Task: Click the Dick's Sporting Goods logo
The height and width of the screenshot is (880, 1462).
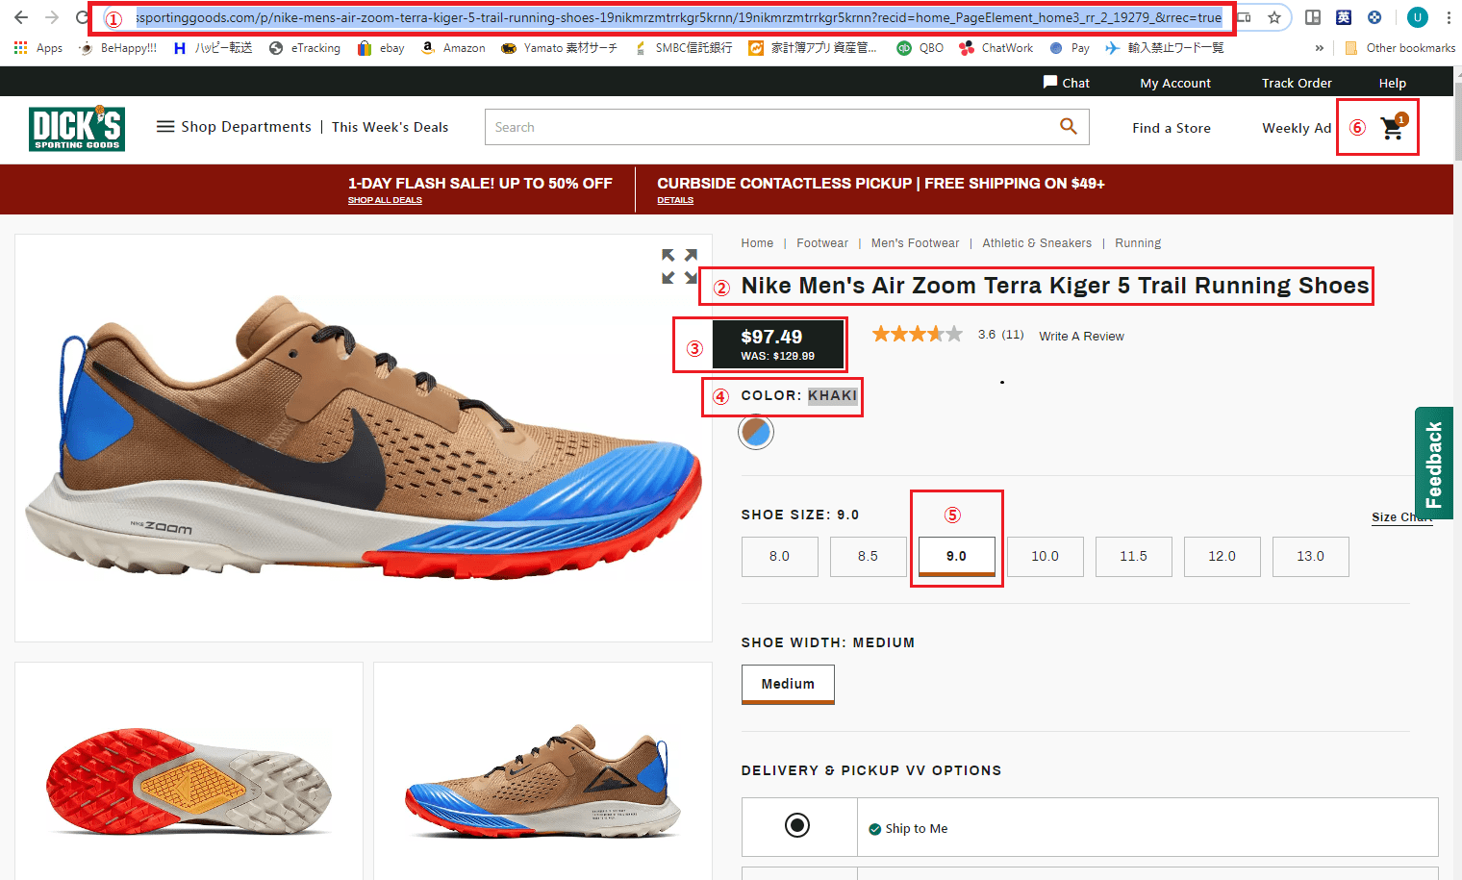Action: 77,130
